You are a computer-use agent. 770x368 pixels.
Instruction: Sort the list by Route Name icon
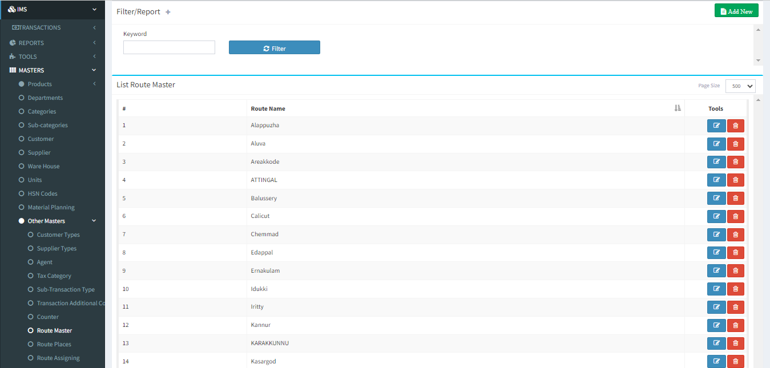678,108
